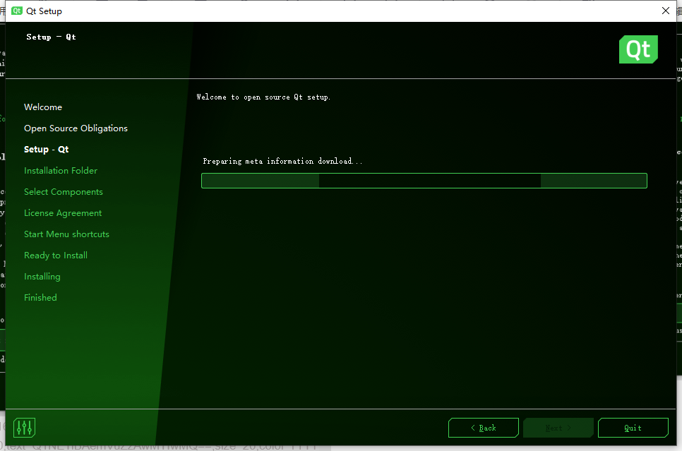Click Finished in the step list
This screenshot has width=682, height=451.
coord(40,297)
